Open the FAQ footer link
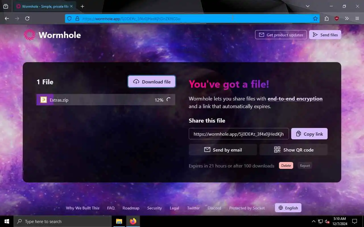The image size is (364, 227). tap(111, 208)
